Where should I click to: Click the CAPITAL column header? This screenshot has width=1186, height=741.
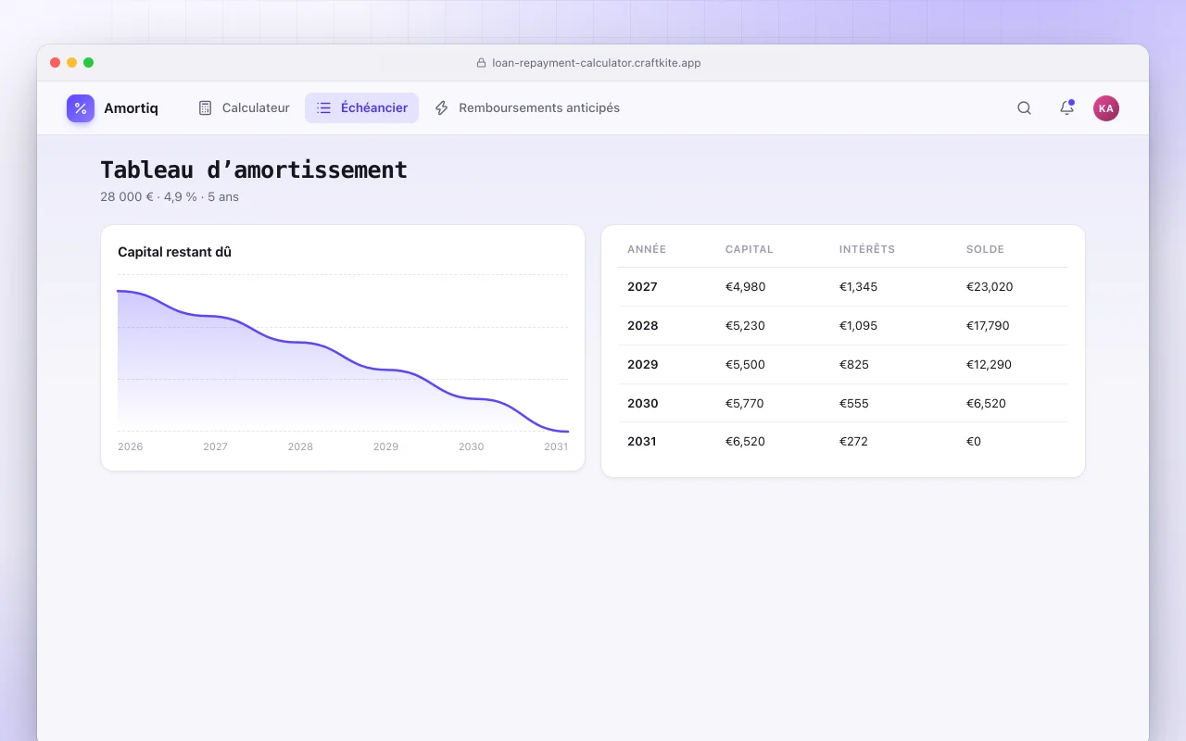point(749,249)
